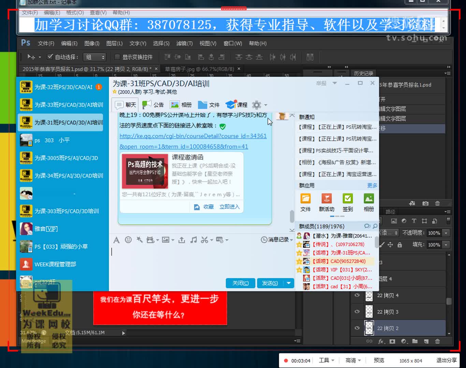Screen dimensions: 466x368
Task: Open the recorder 工具 dropdown
Action: pyautogui.click(x=326, y=360)
